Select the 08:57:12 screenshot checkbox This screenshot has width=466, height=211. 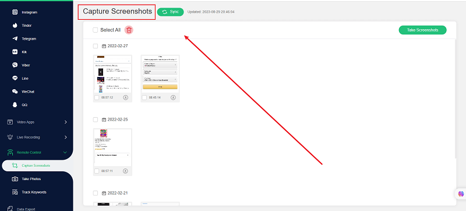tap(97, 97)
